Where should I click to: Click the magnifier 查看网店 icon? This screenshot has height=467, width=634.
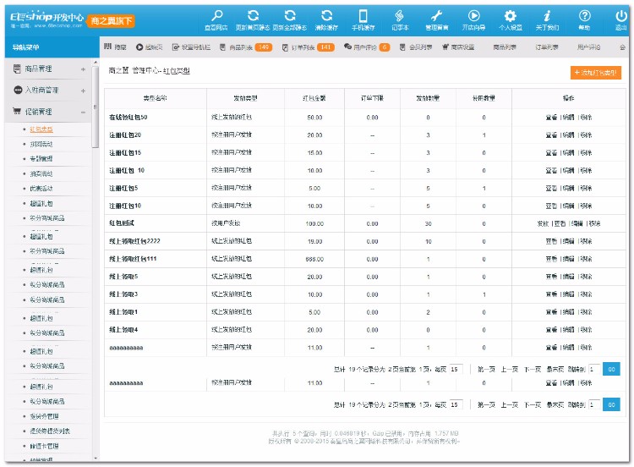click(216, 16)
